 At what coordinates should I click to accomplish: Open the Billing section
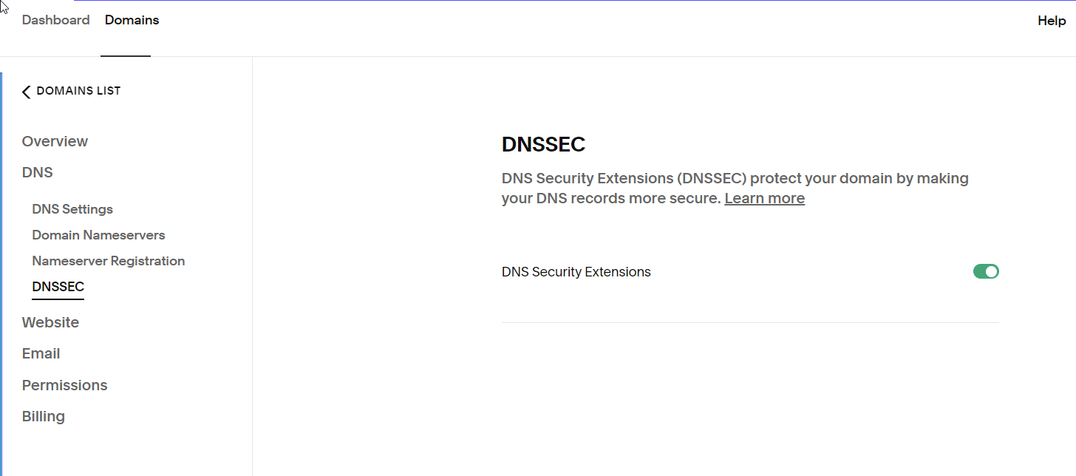tap(44, 416)
